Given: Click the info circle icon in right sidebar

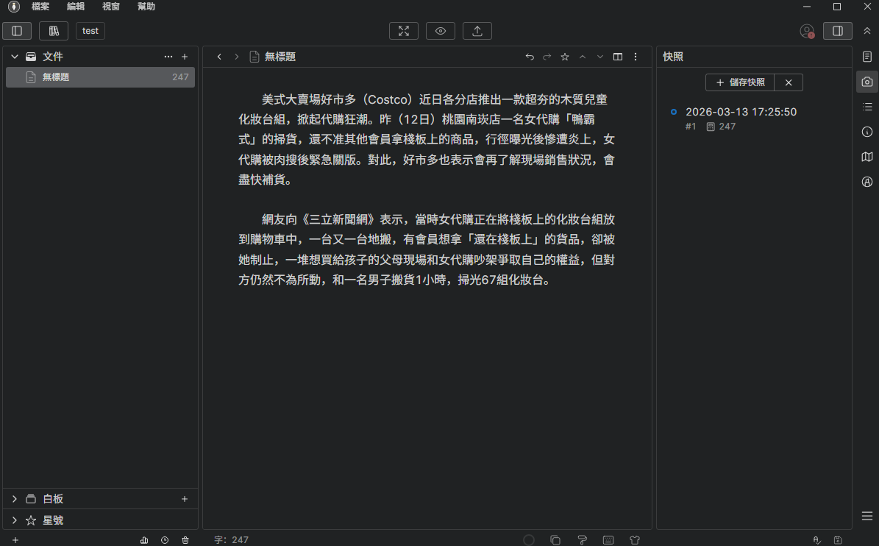Looking at the screenshot, I should coord(867,132).
